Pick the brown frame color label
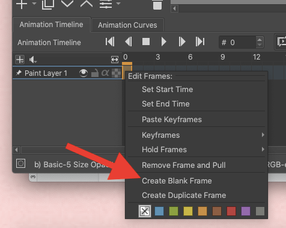Image resolution: width=286 pixels, height=228 pixels. pyautogui.click(x=217, y=211)
